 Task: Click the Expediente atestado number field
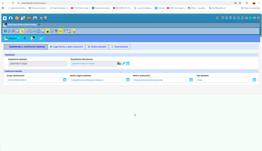[x=34, y=64]
